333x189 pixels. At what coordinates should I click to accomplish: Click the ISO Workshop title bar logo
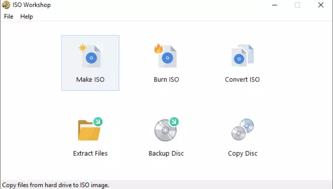[6, 5]
